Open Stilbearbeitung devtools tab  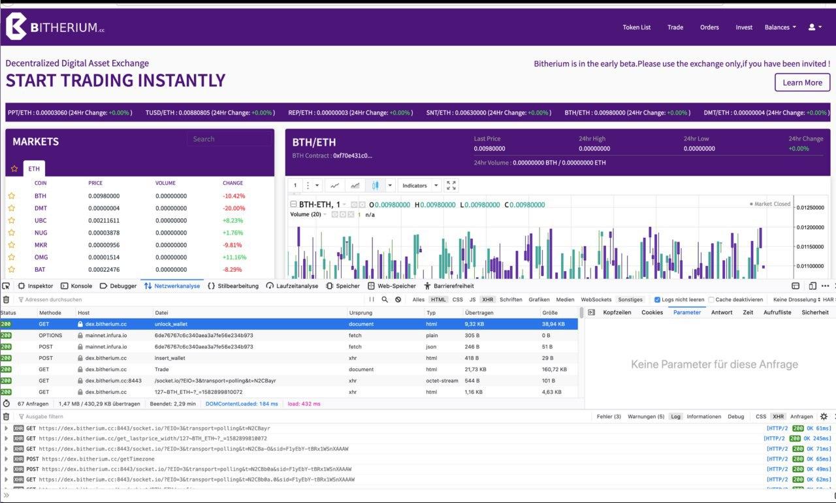pyautogui.click(x=233, y=285)
